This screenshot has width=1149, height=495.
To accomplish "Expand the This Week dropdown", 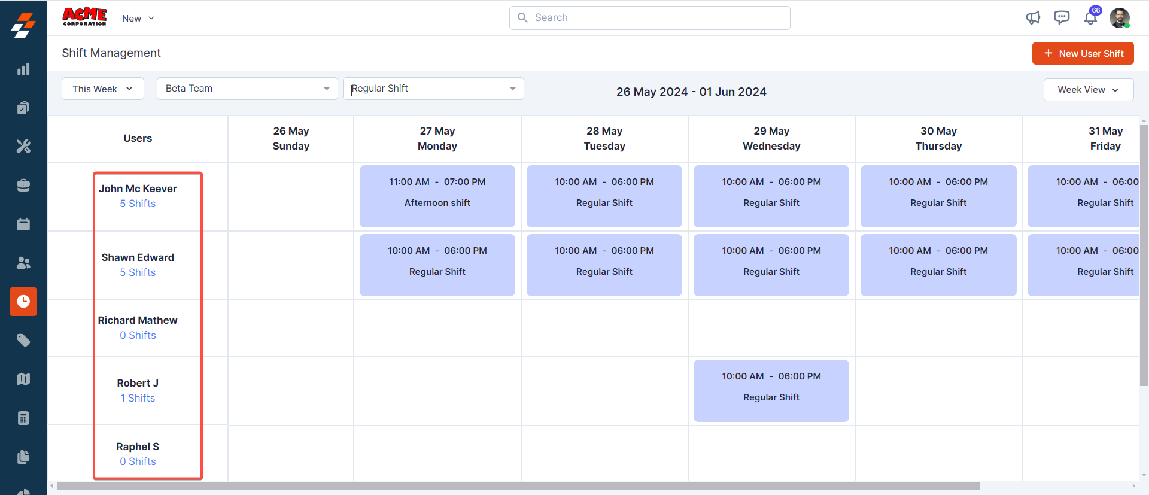I will point(102,89).
